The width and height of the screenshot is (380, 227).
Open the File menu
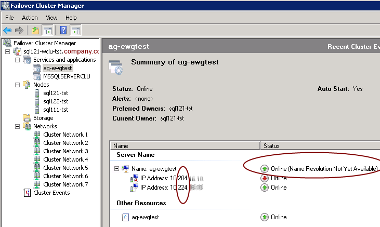point(9,18)
